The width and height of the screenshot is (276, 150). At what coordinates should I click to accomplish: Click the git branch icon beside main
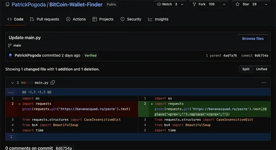tap(10, 46)
